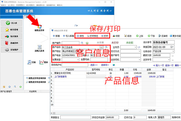This screenshot has width=181, height=121.
Task: Open the 系统(S) menu
Action: coord(3,5)
